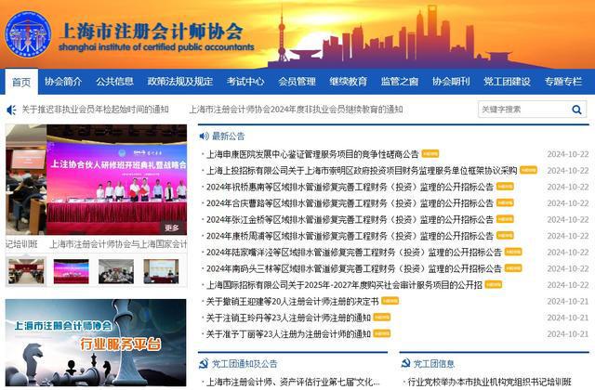The height and width of the screenshot is (390, 595).
Task: Open 2024年合庆曹路等区域排水管道 announcement
Action: 350,203
